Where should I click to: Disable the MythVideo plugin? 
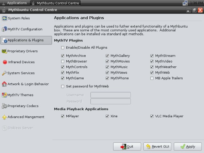(152, 62)
